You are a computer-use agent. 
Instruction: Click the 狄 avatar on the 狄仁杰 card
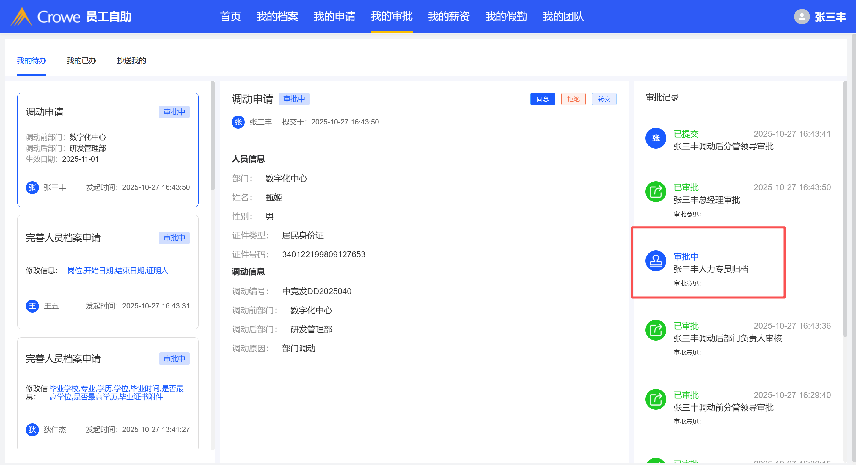pyautogui.click(x=32, y=429)
